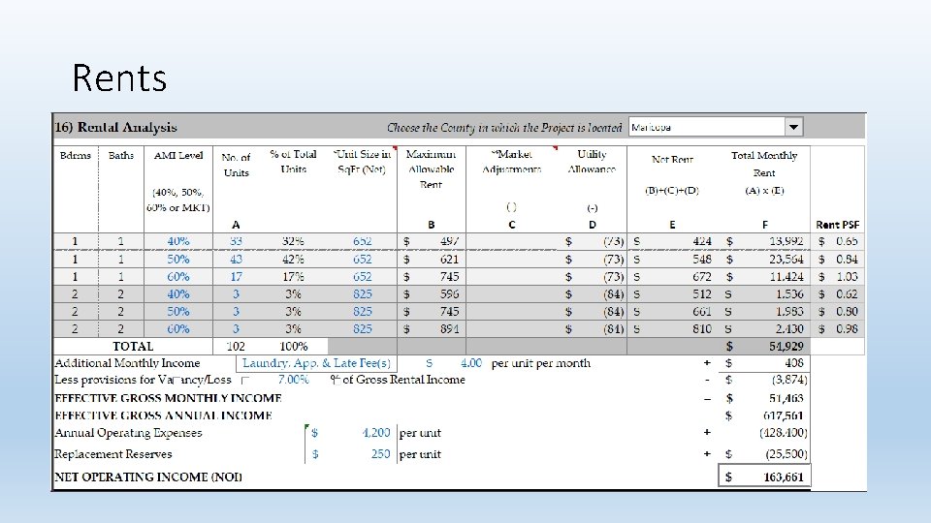Select the 617,561 effective gross annual income
The image size is (931, 523).
click(x=784, y=415)
